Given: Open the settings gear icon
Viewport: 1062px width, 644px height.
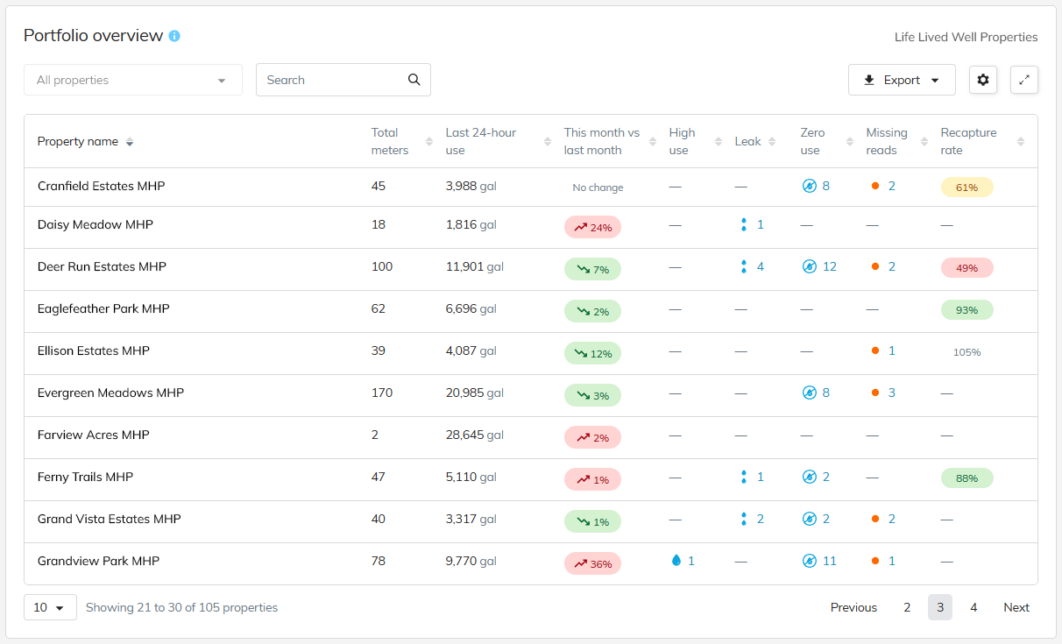Looking at the screenshot, I should [982, 80].
